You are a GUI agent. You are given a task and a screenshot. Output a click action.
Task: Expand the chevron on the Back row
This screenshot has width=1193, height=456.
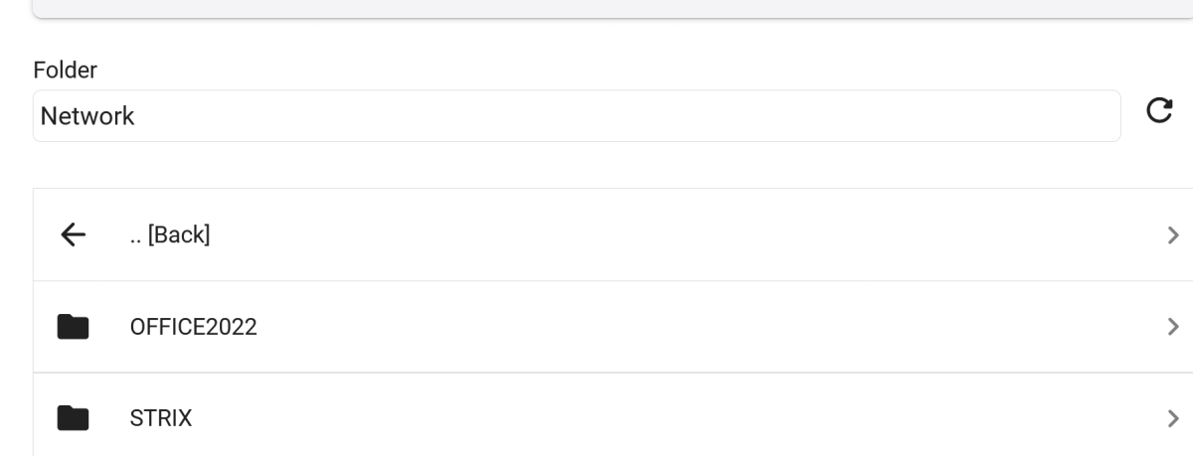tap(1173, 234)
